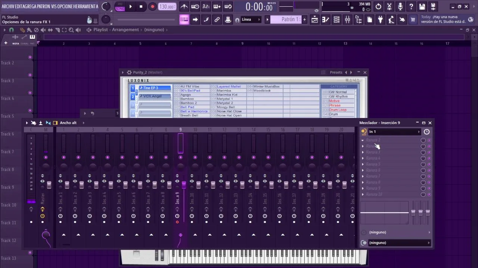478x268 pixels.
Task: Arm Ins. 9 mixer track for recording
Action: [177, 222]
